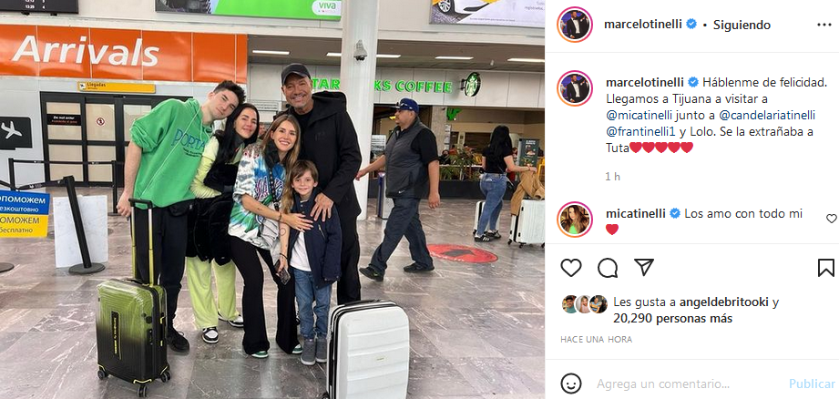Open micatinelli commenter avatar
Viewport: 839px width, 399px height.
pyautogui.click(x=575, y=220)
